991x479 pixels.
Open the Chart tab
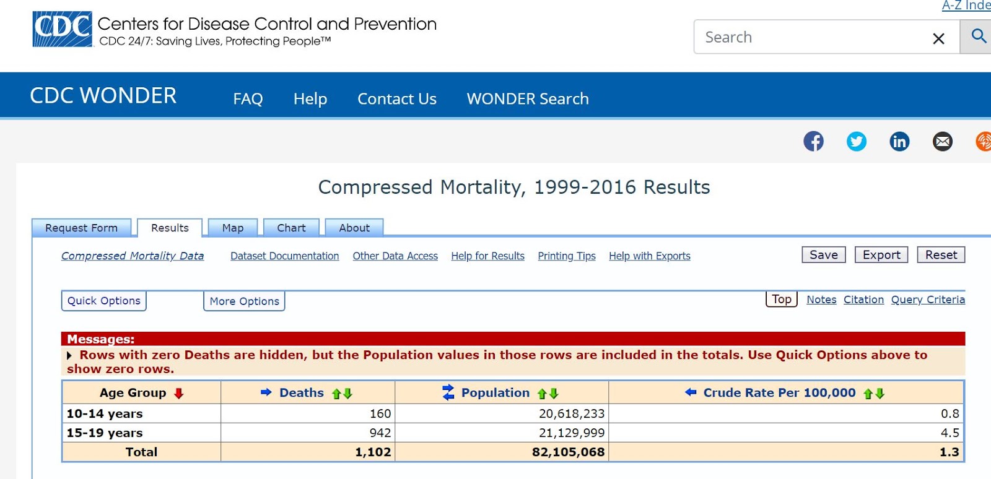291,228
